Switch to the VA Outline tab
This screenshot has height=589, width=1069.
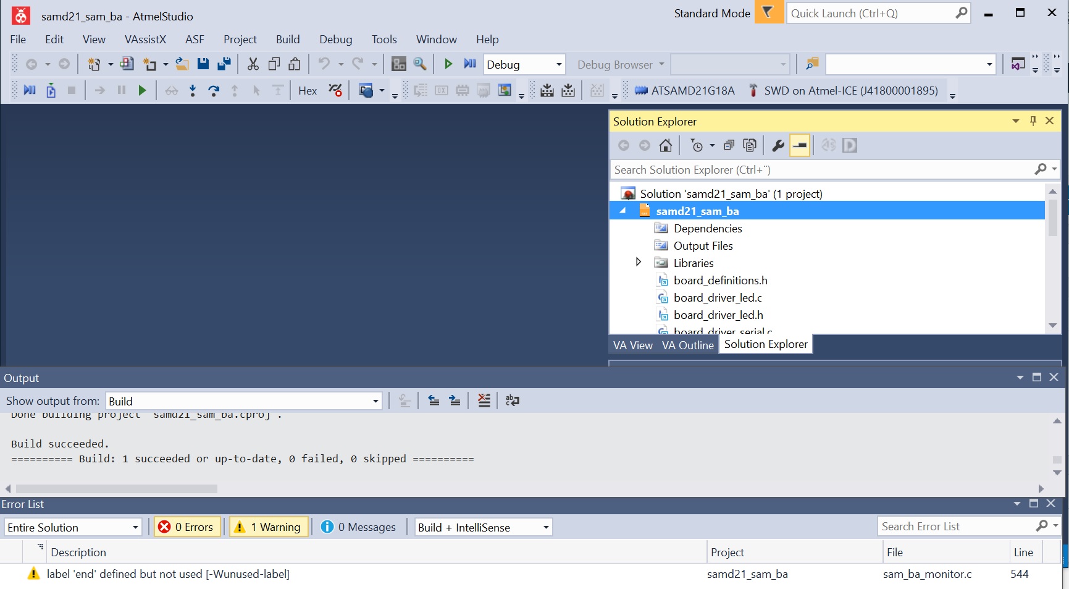click(687, 345)
